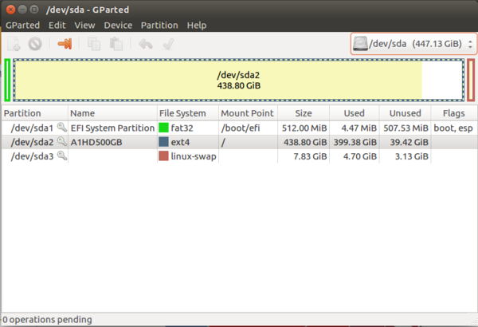Click the key icon next to /dev/sda1
Screen dimensions: 478x327
tap(62, 127)
